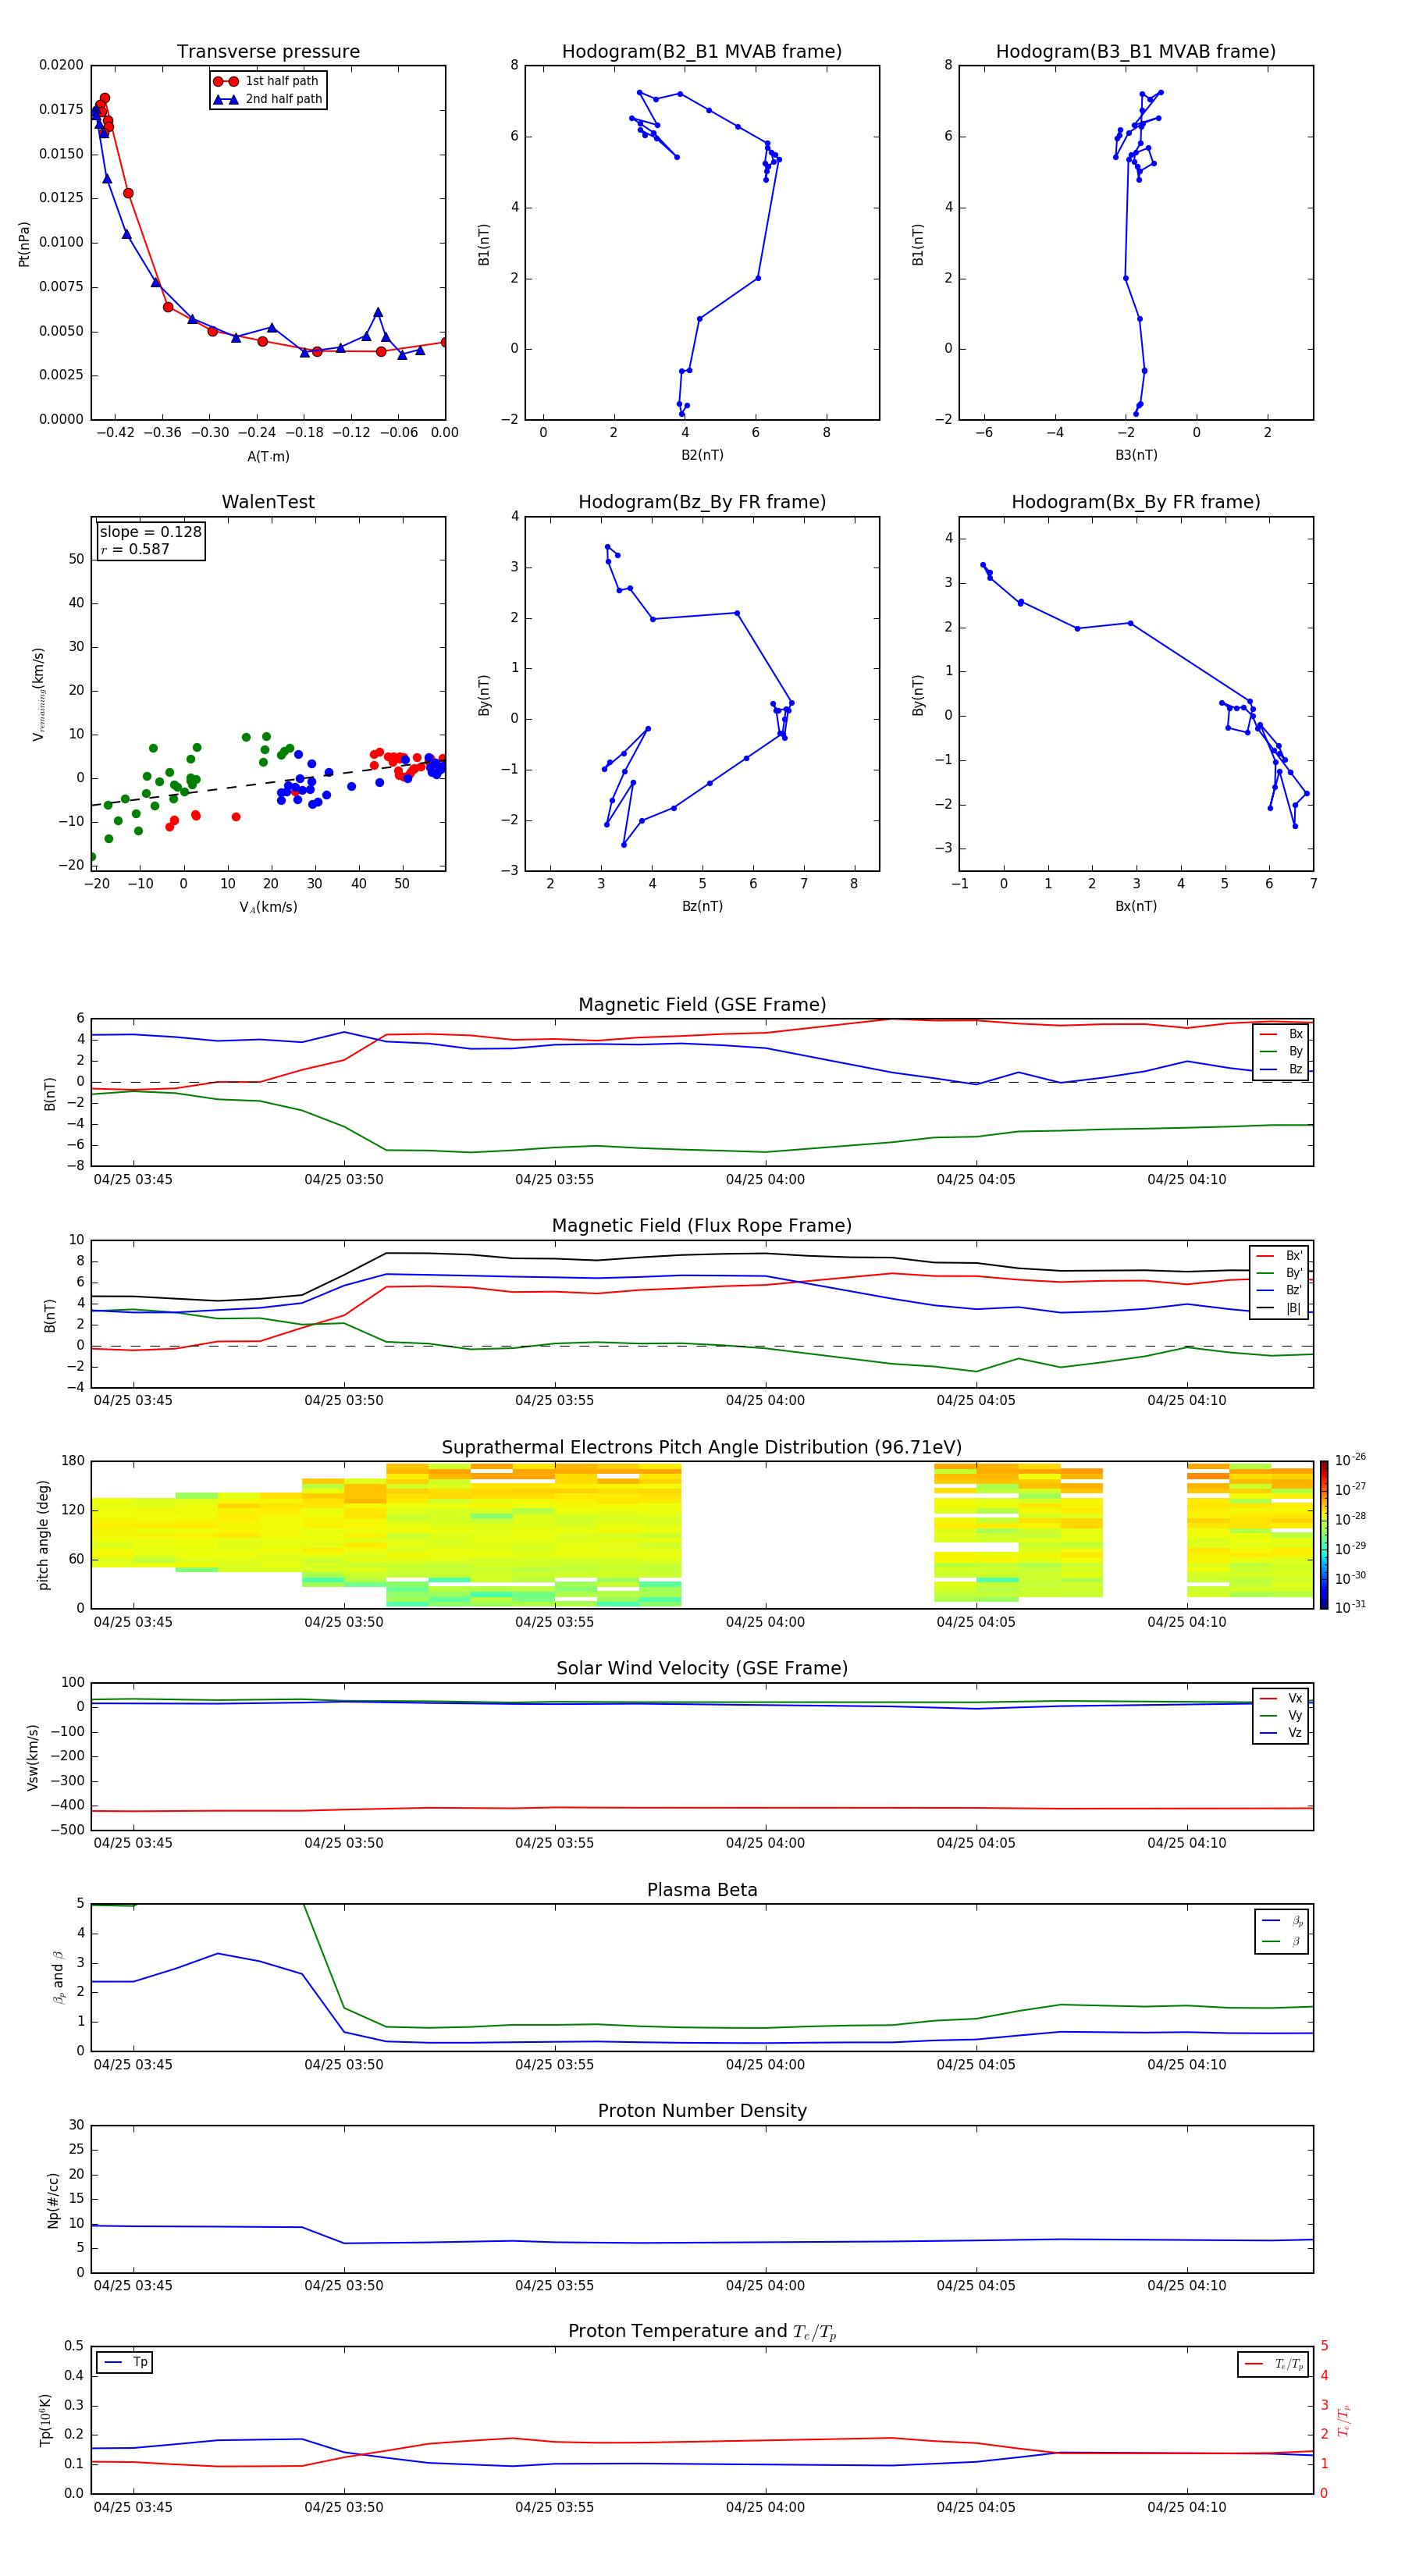This screenshot has height=2576, width=1405.
Task: Select Vz legend entry in velocity plot
Action: pos(1281,1733)
